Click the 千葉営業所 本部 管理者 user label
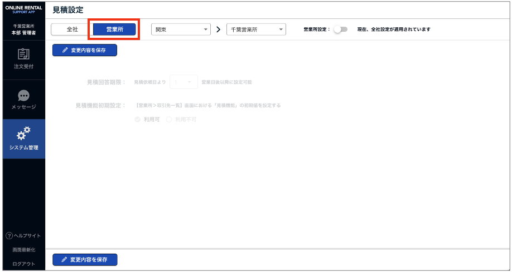 pos(23,29)
